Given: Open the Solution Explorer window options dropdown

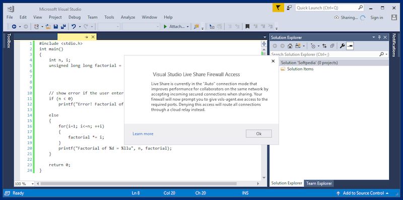Looking at the screenshot, I should click(x=374, y=38).
